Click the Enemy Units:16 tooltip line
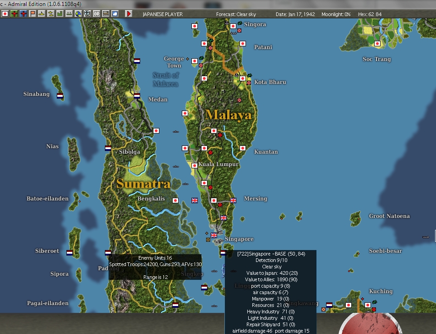This screenshot has height=334, width=436. [x=155, y=258]
